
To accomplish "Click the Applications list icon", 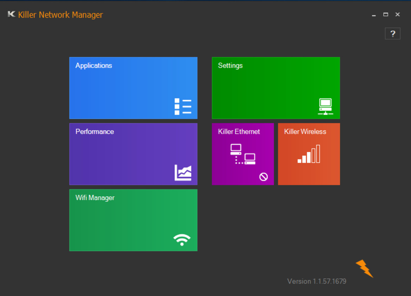I will coord(183,107).
